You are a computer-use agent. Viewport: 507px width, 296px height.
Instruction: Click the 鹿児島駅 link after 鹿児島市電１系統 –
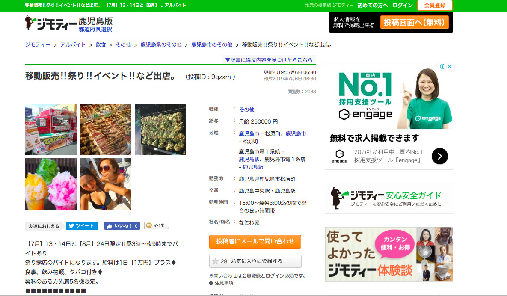pyautogui.click(x=249, y=159)
